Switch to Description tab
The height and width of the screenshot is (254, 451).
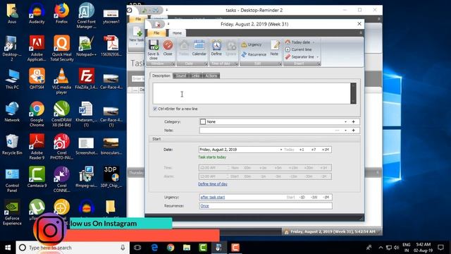coord(161,75)
